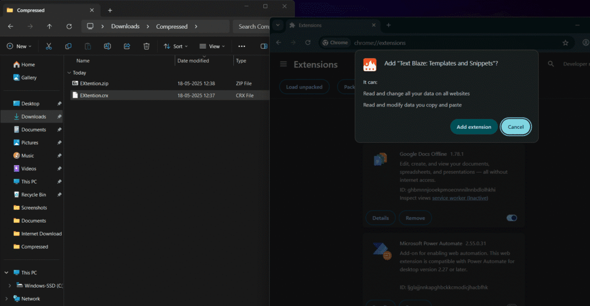
Task: Click Downloads in the address breadcrumb
Action: coord(125,26)
